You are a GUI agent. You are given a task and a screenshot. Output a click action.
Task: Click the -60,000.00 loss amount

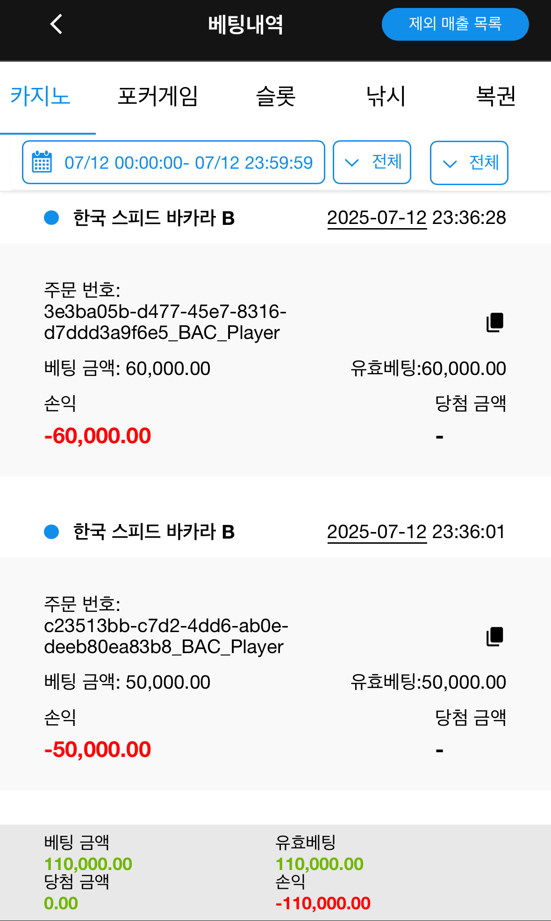(x=98, y=436)
